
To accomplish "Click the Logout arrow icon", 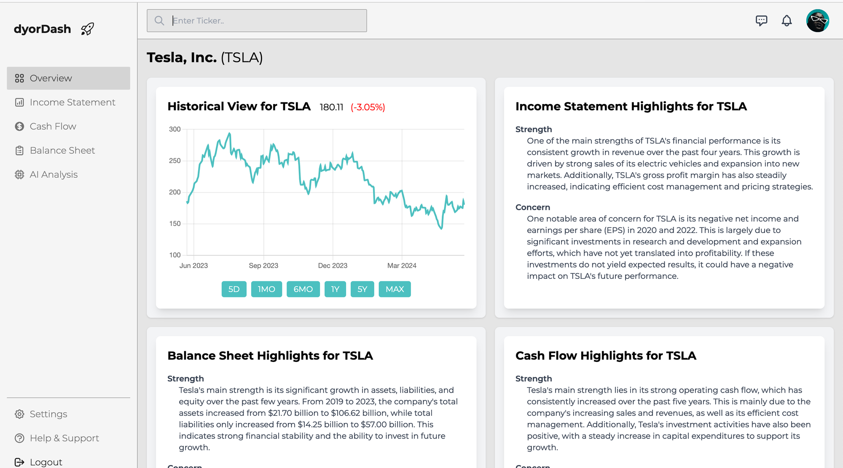I will [19, 462].
